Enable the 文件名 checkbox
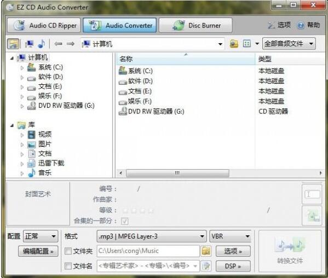The height and width of the screenshot is (278, 328). tap(68, 266)
